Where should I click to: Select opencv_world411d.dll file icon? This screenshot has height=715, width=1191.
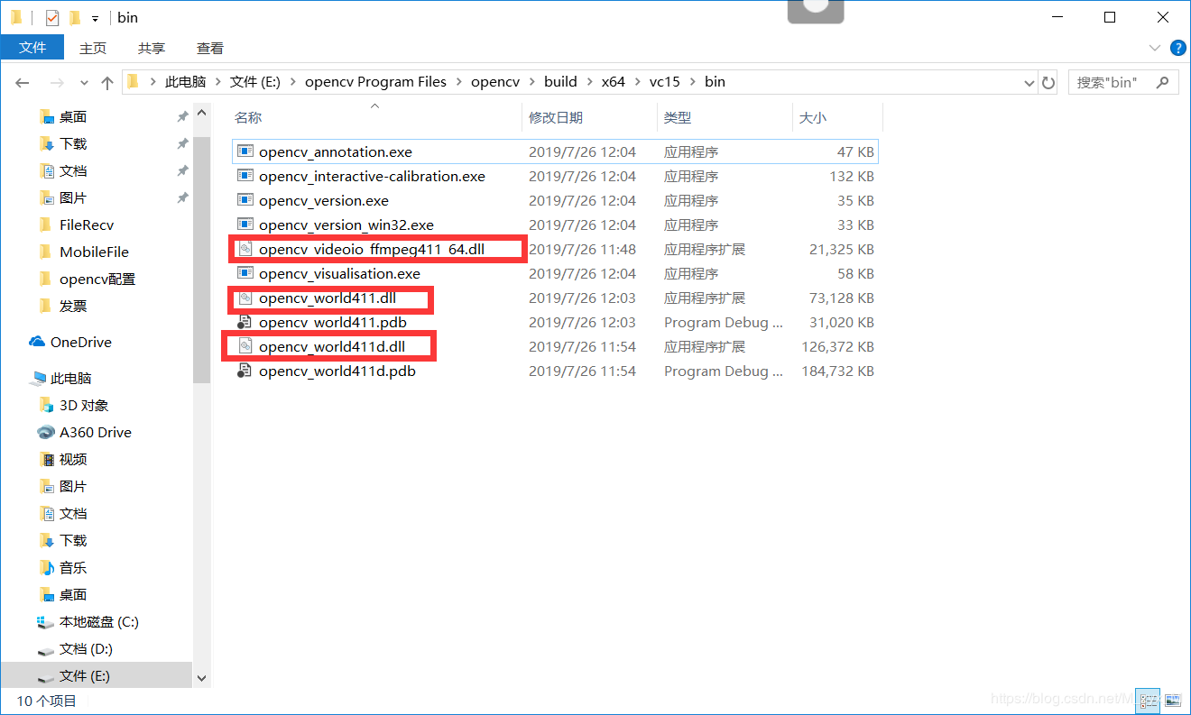(x=245, y=346)
